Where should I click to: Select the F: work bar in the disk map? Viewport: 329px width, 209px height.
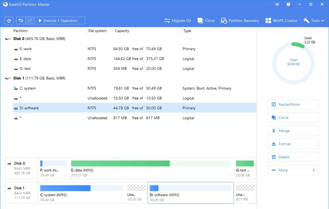click(53, 163)
